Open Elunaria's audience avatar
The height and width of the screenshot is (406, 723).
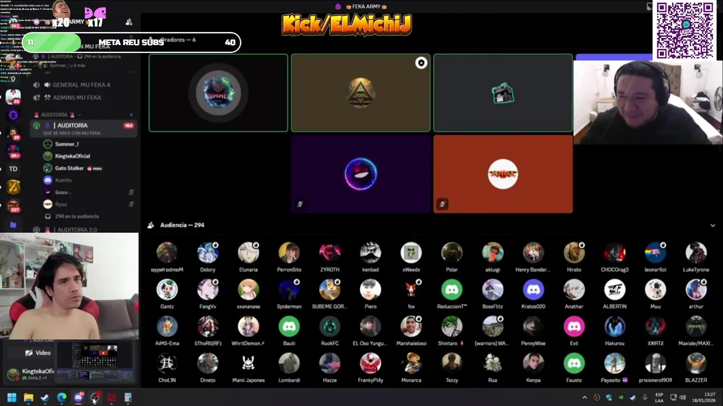[248, 253]
